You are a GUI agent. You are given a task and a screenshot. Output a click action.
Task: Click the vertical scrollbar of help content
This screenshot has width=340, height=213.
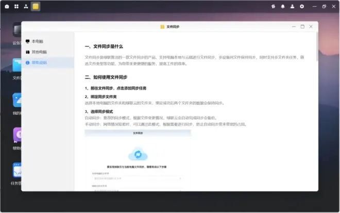click(317, 47)
